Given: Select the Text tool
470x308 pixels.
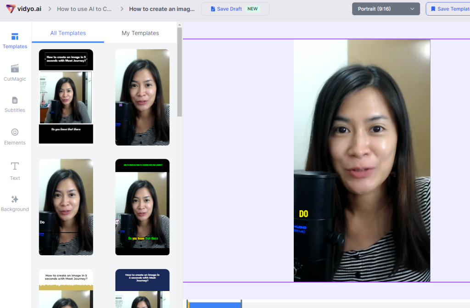Looking at the screenshot, I should click(15, 171).
